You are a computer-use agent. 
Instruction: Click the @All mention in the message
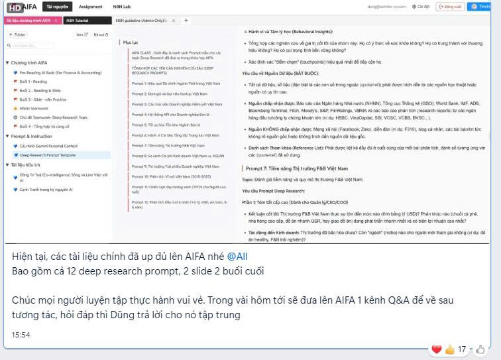tap(237, 257)
